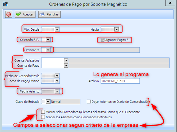The height and width of the screenshot is (132, 177).
Task: Expand the Vto. Desde date dropdown
Action: tap(57, 29)
